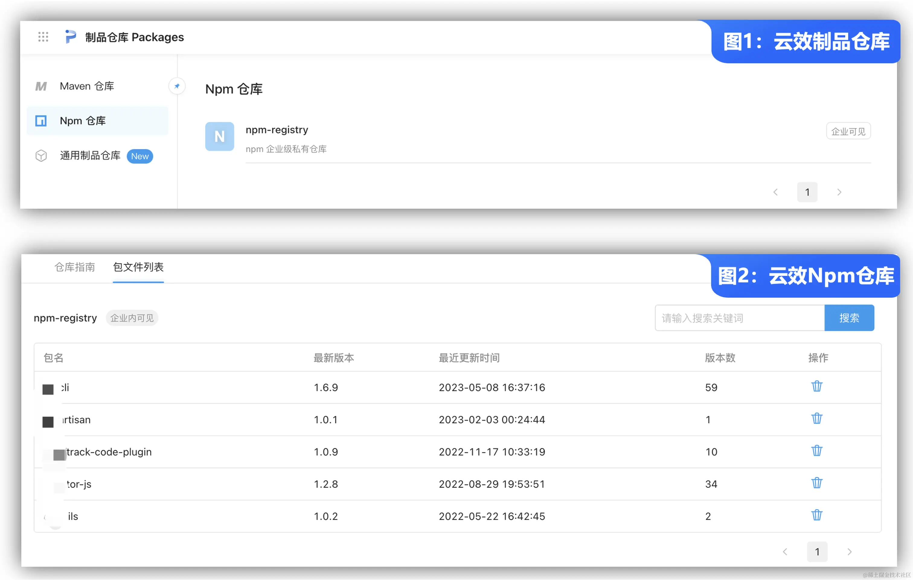Click the blue 搜索 button
Image resolution: width=913 pixels, height=580 pixels.
pyautogui.click(x=849, y=318)
